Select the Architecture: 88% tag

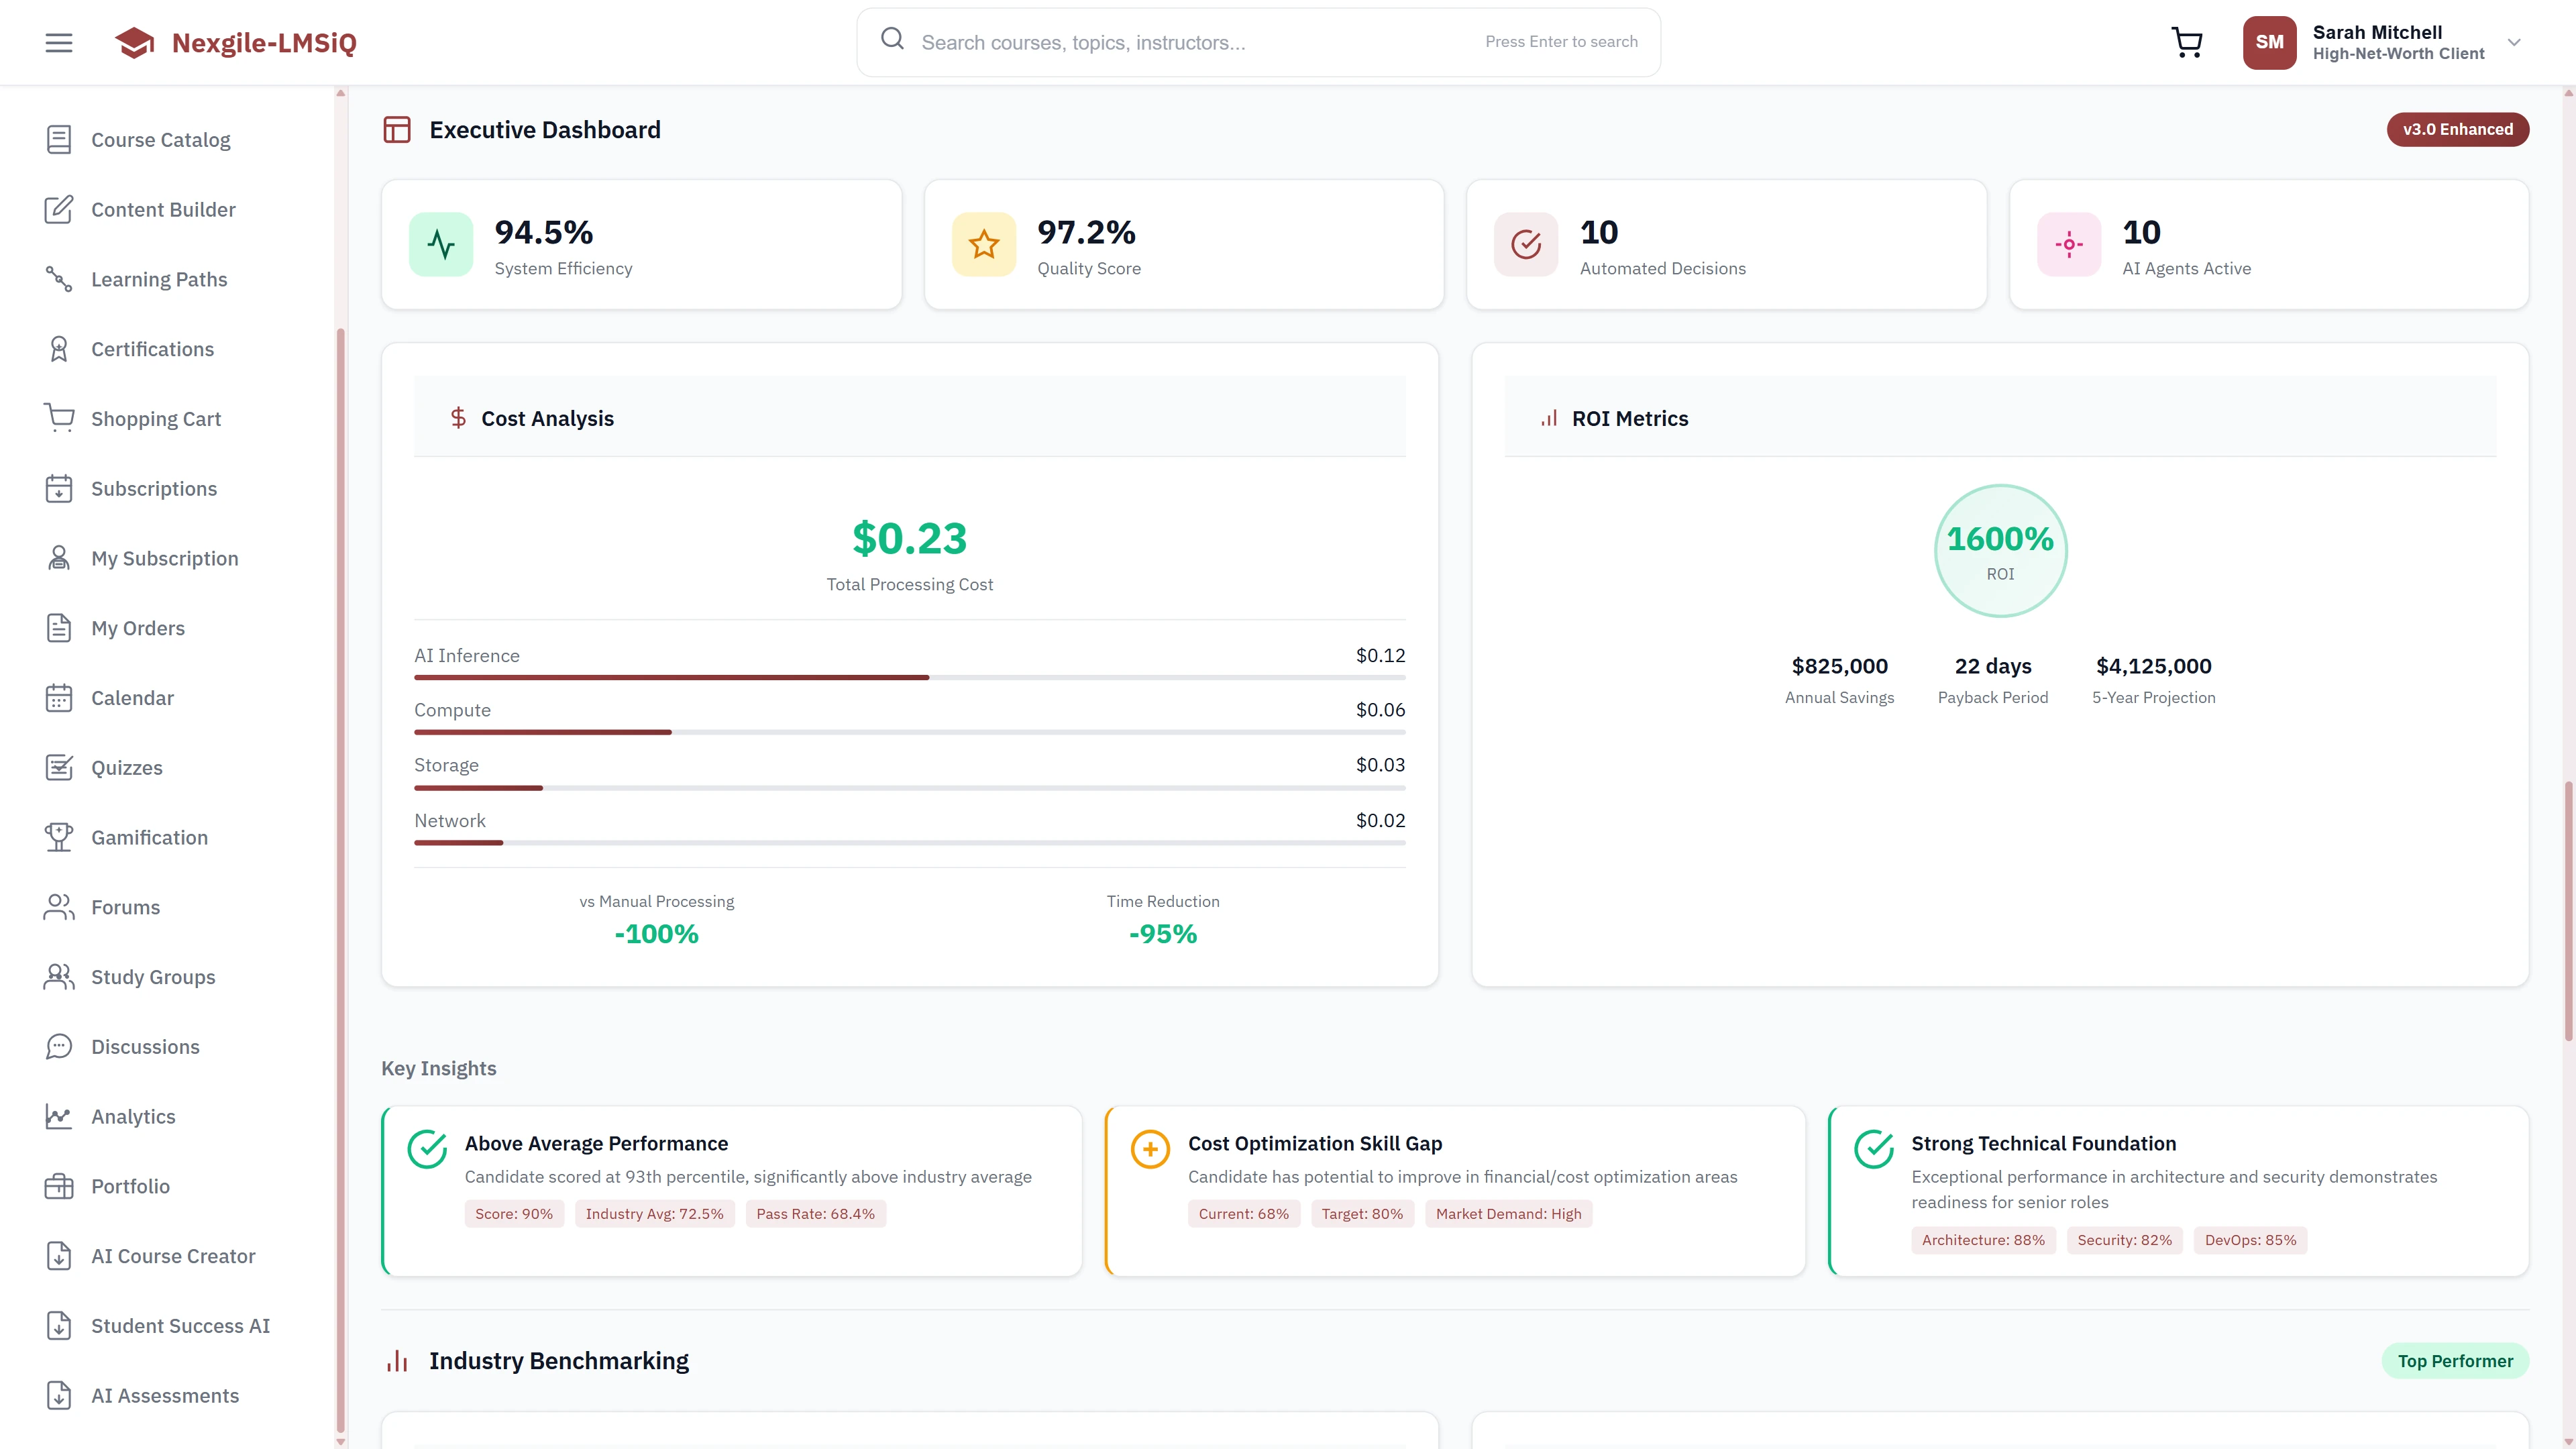point(1983,1239)
